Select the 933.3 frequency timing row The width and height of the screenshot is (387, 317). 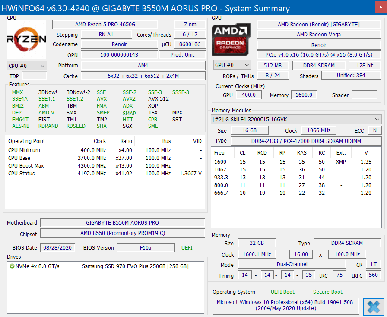[296, 178]
